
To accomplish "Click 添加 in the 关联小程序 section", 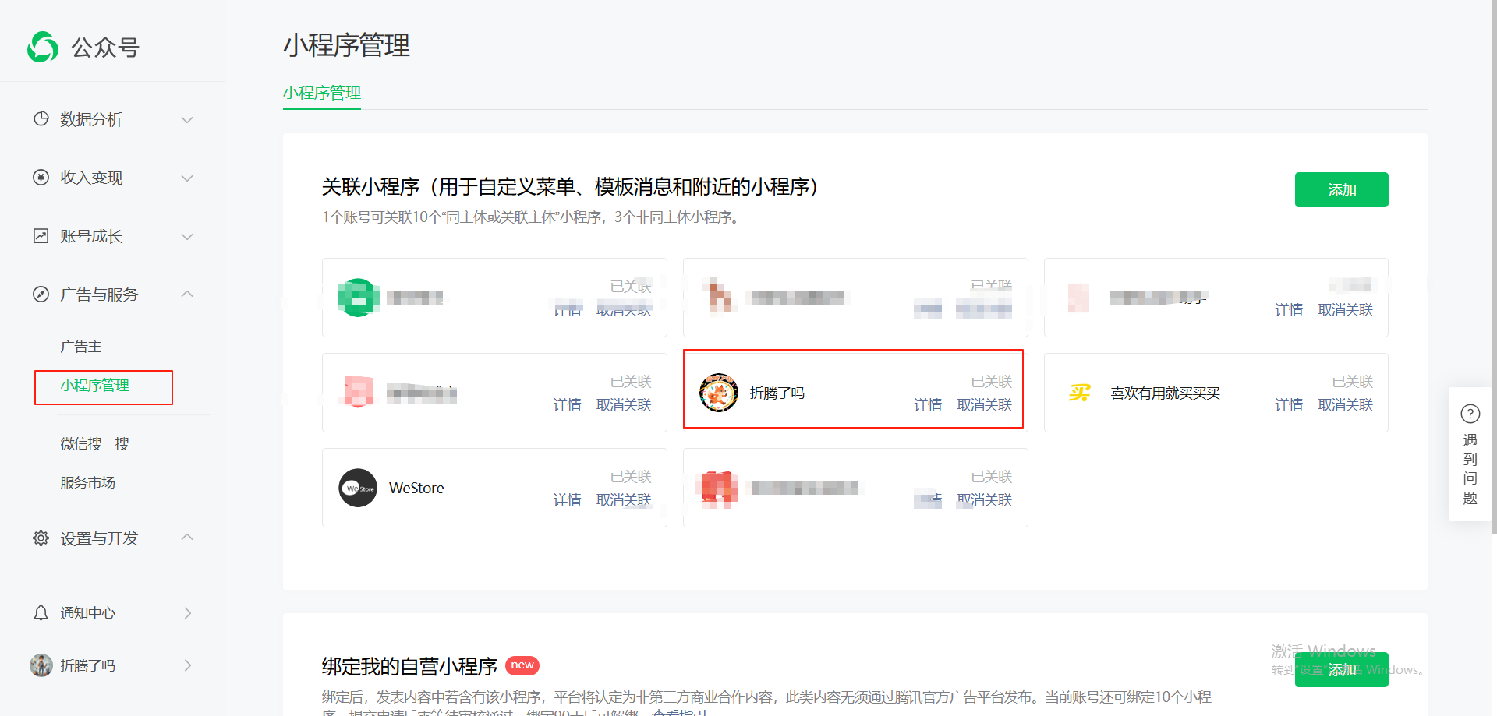I will tap(1342, 189).
